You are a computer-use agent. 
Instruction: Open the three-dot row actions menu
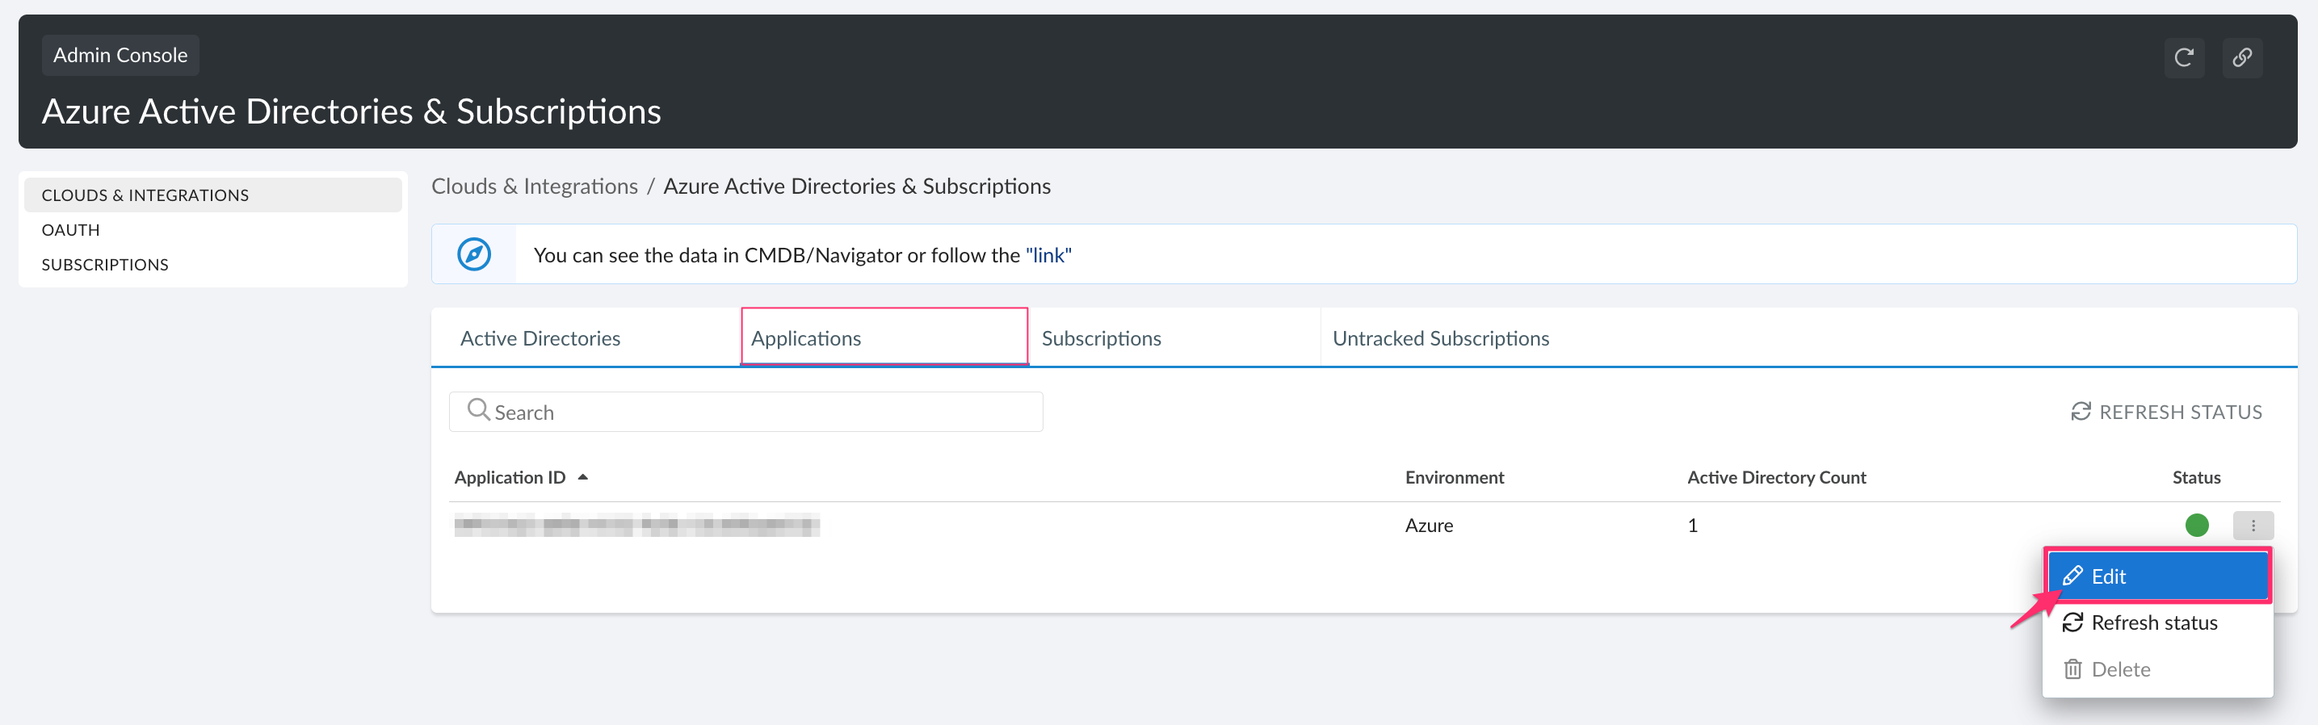tap(2253, 526)
